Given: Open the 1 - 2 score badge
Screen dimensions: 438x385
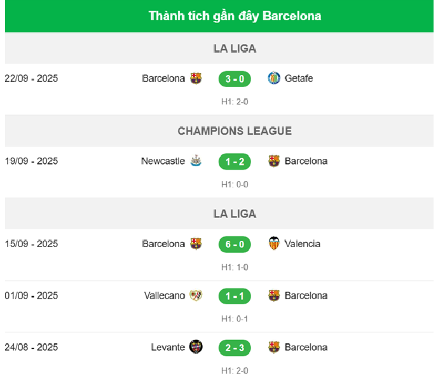Looking at the screenshot, I should [x=235, y=161].
